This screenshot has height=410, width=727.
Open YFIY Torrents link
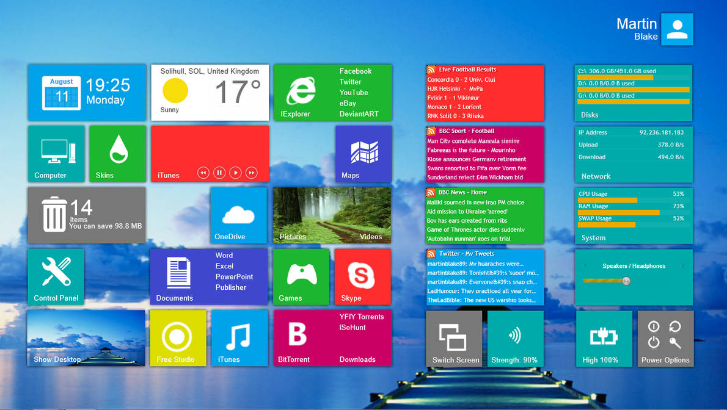pos(362,317)
